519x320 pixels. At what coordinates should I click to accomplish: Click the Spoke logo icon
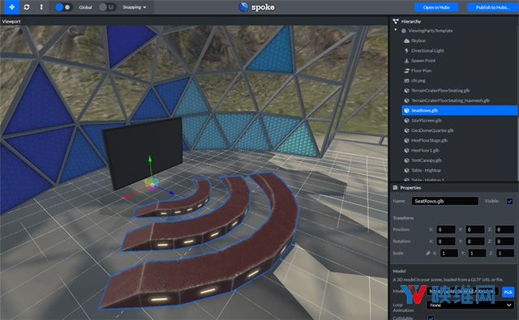(243, 7)
